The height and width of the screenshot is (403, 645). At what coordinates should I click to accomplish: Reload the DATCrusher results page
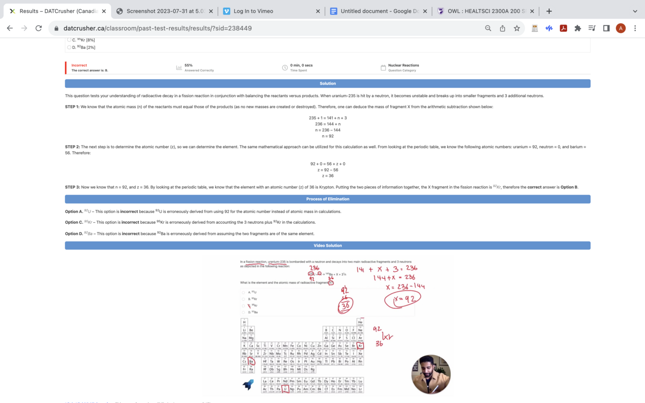tap(39, 28)
